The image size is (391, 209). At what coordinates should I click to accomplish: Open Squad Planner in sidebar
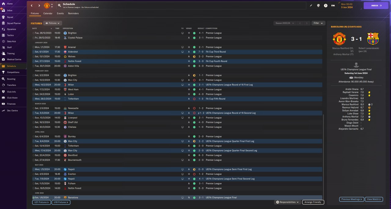pos(13,23)
